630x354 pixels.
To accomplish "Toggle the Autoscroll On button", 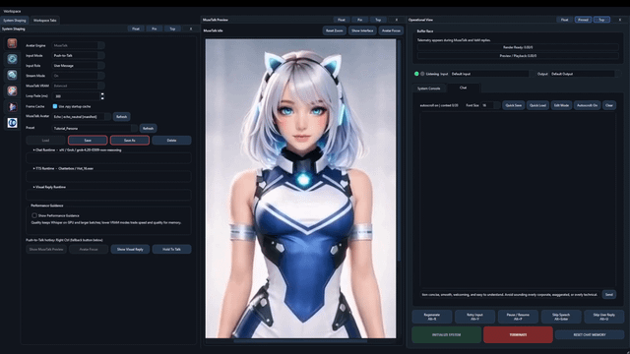I will (587, 105).
